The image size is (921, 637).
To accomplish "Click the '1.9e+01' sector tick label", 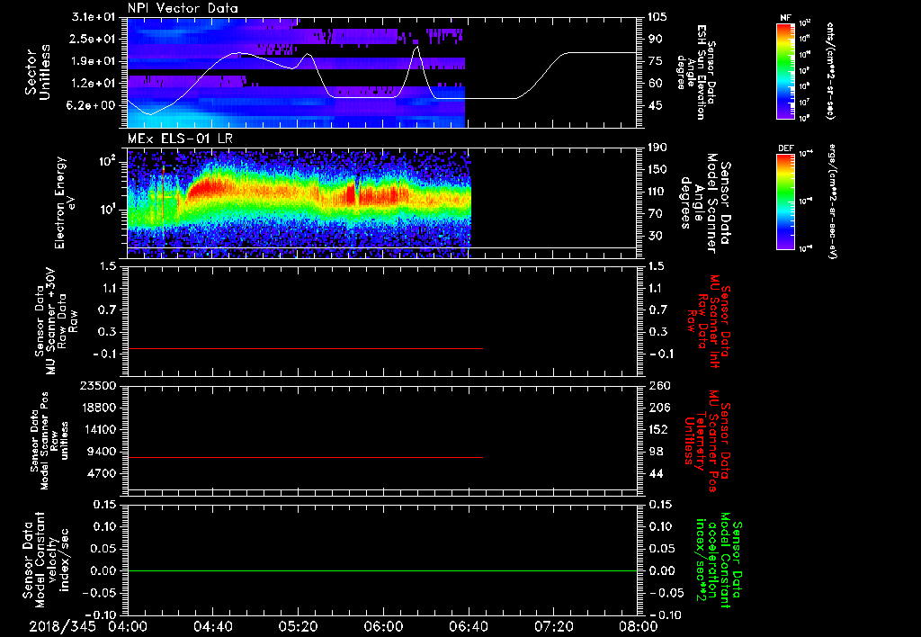I will tap(94, 61).
